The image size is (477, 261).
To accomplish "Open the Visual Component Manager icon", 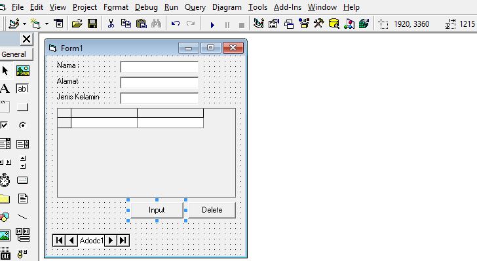I will pos(349,24).
